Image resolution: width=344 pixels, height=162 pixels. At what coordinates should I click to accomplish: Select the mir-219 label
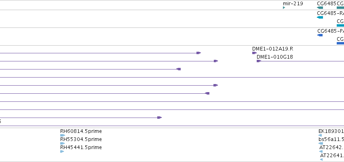point(293,4)
